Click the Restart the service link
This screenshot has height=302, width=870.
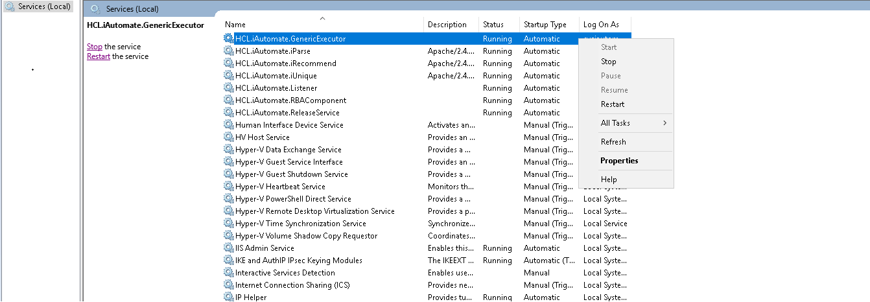click(99, 56)
